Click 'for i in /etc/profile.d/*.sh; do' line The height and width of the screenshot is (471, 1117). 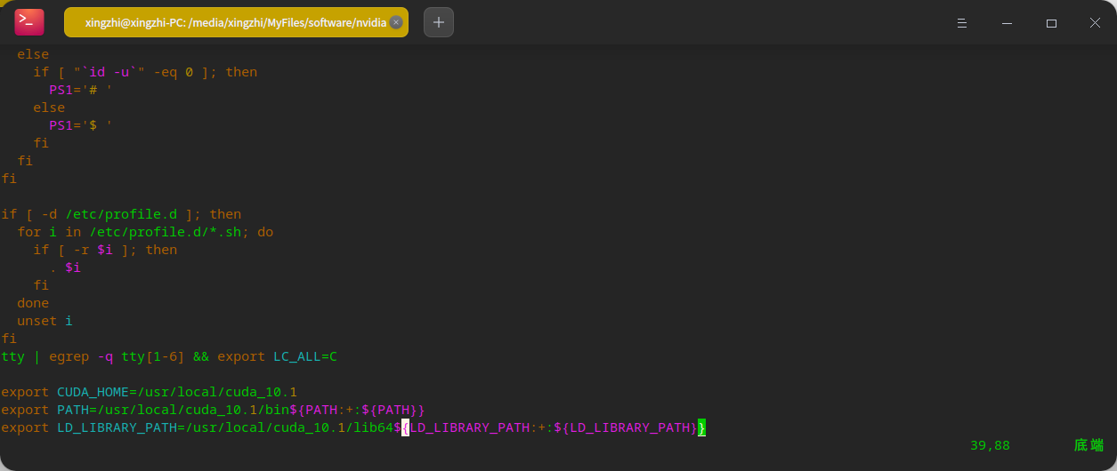tap(145, 232)
